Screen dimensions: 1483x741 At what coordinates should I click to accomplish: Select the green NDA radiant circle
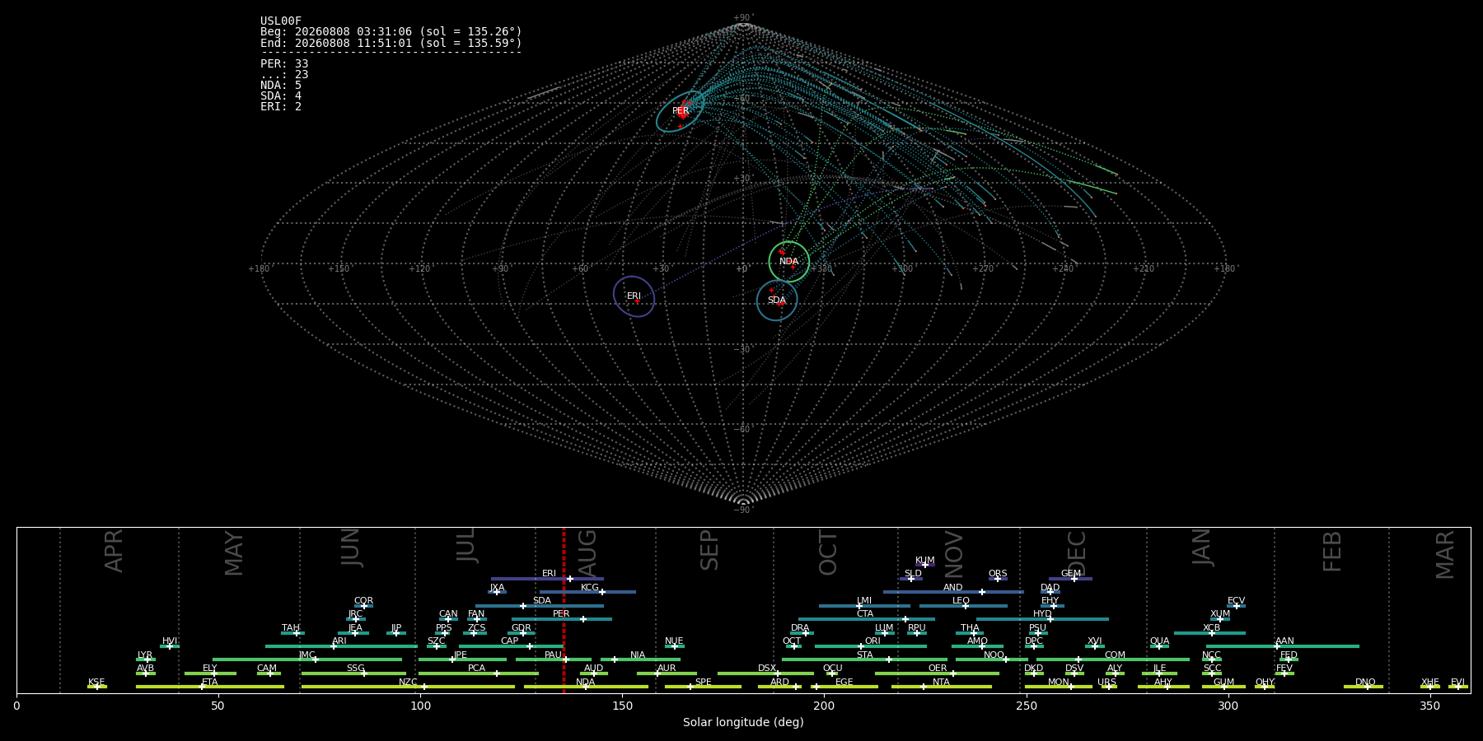tap(789, 262)
